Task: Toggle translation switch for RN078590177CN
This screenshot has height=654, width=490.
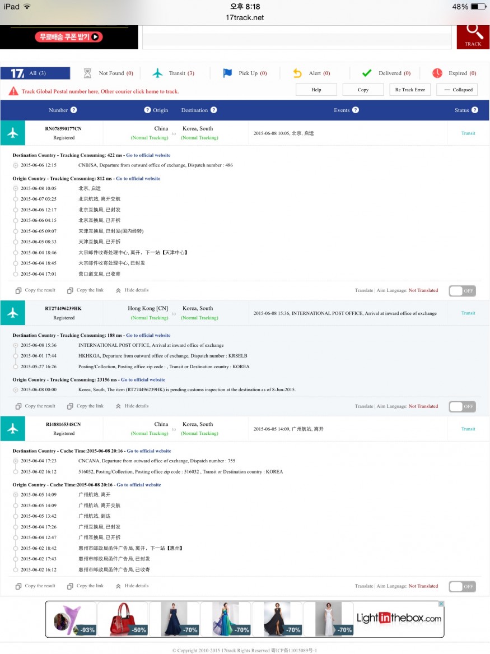Action: point(463,291)
